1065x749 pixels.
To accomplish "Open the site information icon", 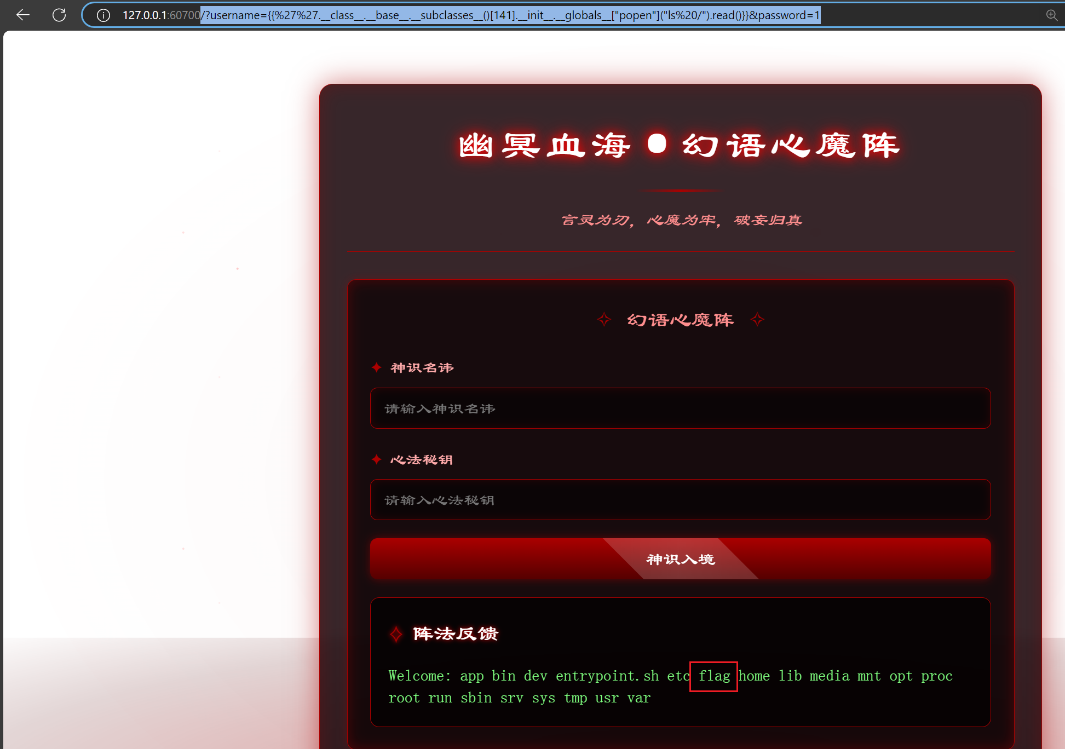I will pos(103,15).
